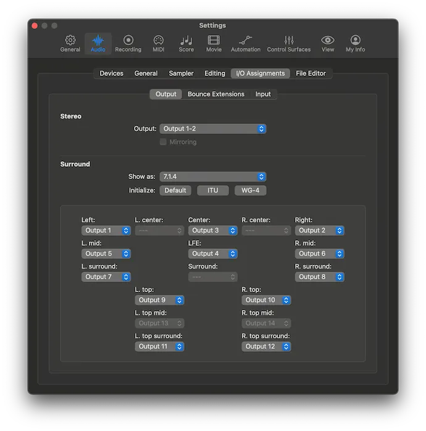The width and height of the screenshot is (426, 431).
Task: Close the Settings window
Action: 35,25
